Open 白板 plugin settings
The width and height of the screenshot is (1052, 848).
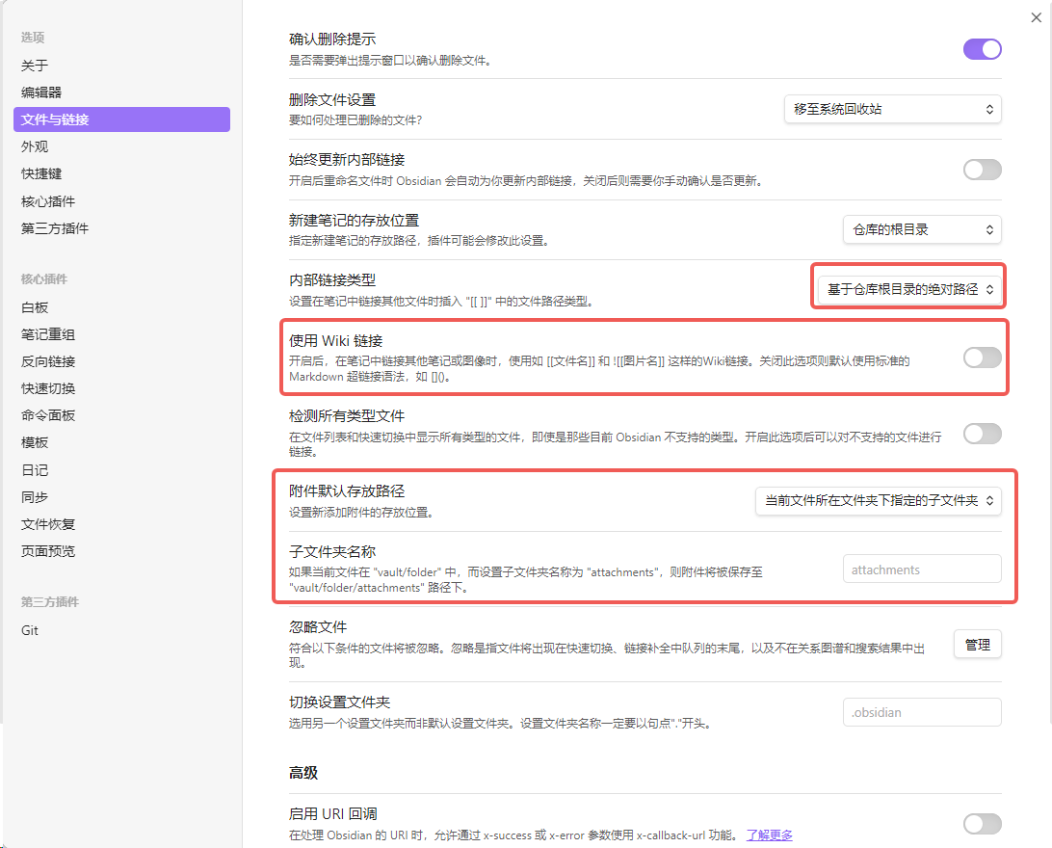121,307
